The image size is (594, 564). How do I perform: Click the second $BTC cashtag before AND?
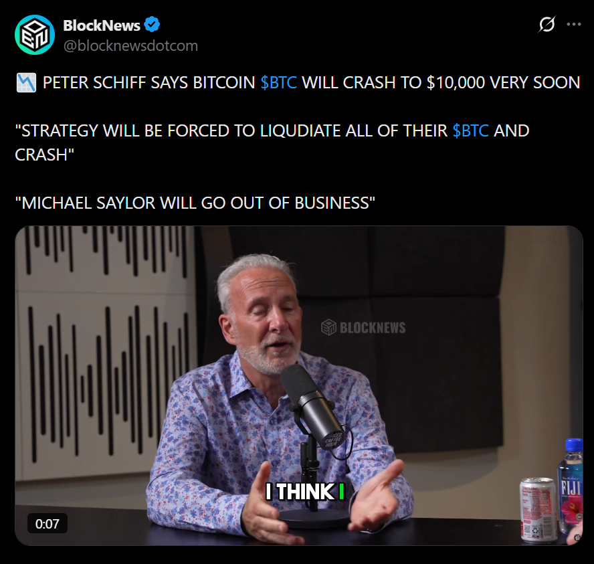pos(470,130)
